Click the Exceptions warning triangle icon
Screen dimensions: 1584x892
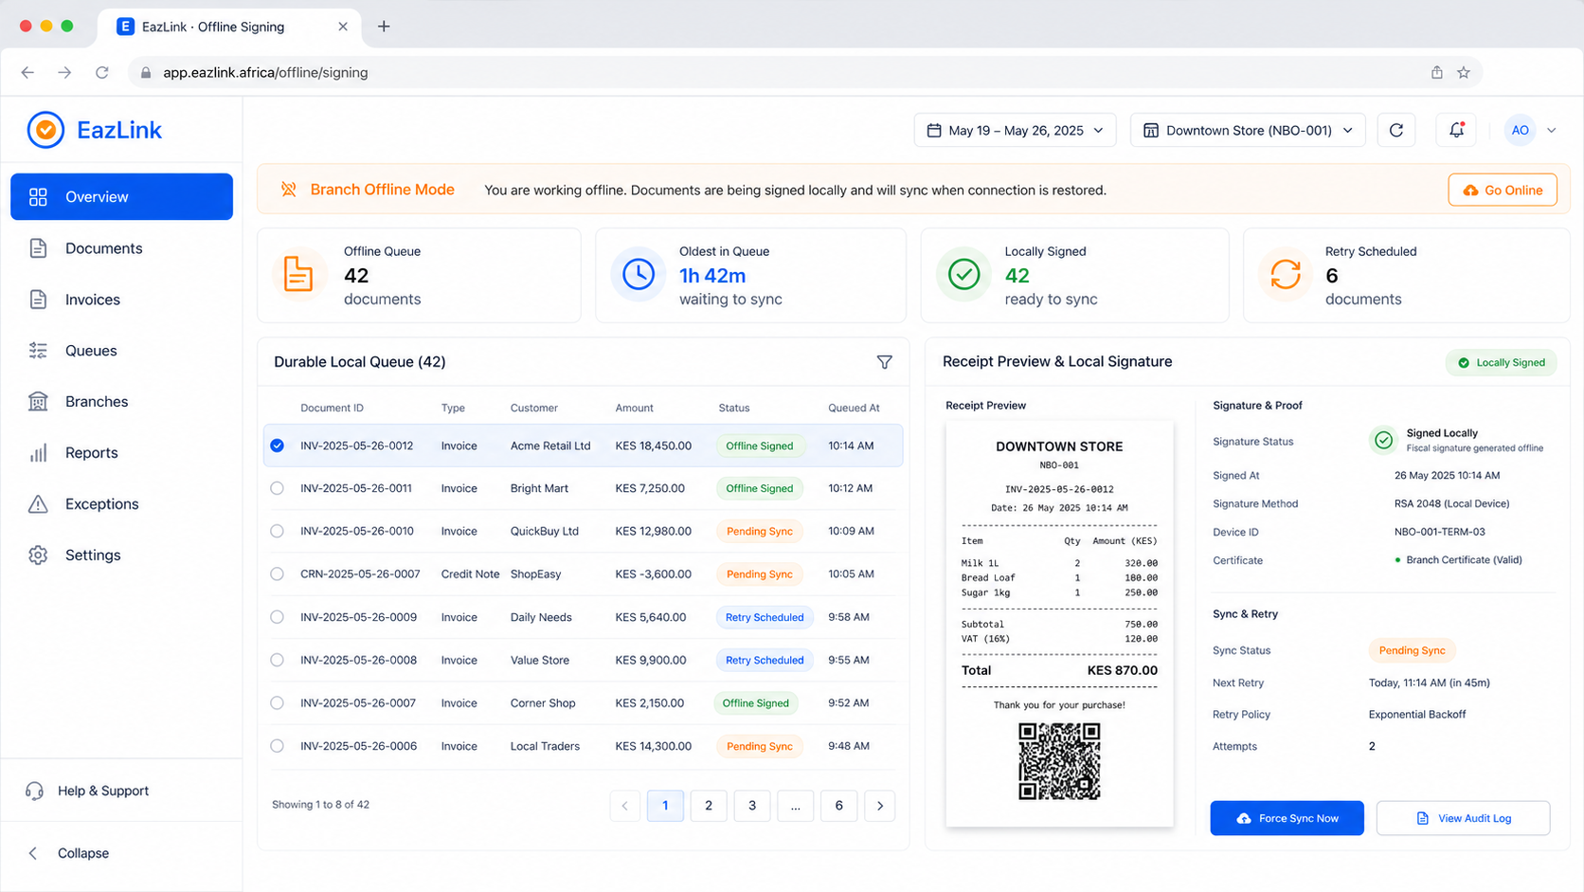[38, 503]
